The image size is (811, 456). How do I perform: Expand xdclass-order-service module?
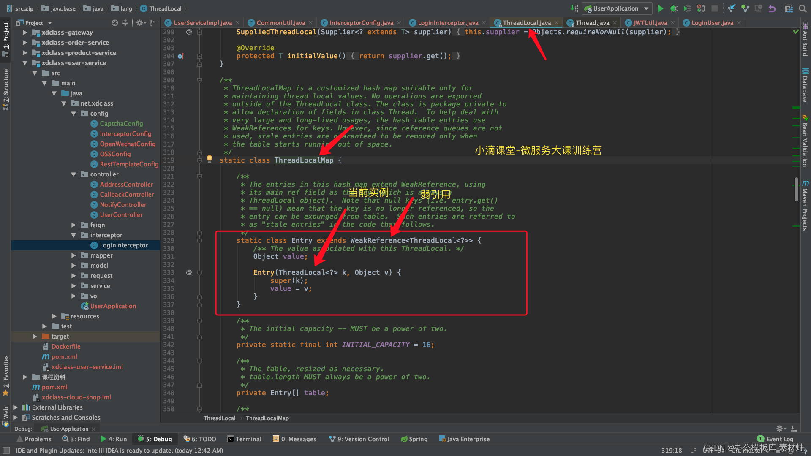(x=25, y=43)
